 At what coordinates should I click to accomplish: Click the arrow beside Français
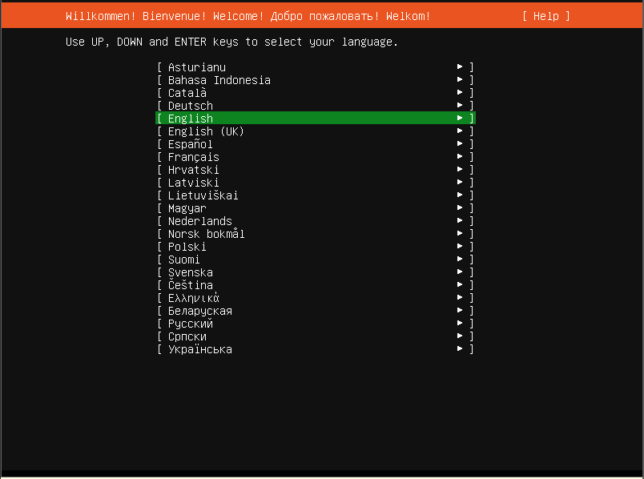(460, 157)
